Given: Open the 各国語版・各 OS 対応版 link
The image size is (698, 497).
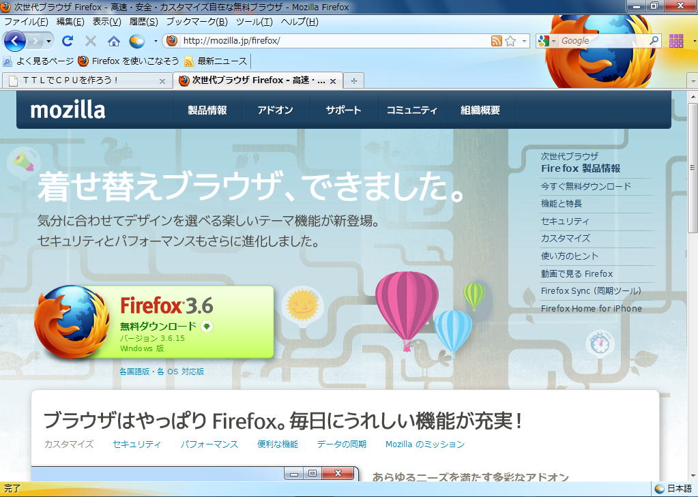Looking at the screenshot, I should click(162, 372).
